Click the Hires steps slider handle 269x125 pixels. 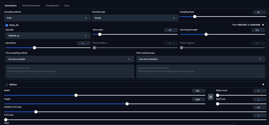coord(100,35)
